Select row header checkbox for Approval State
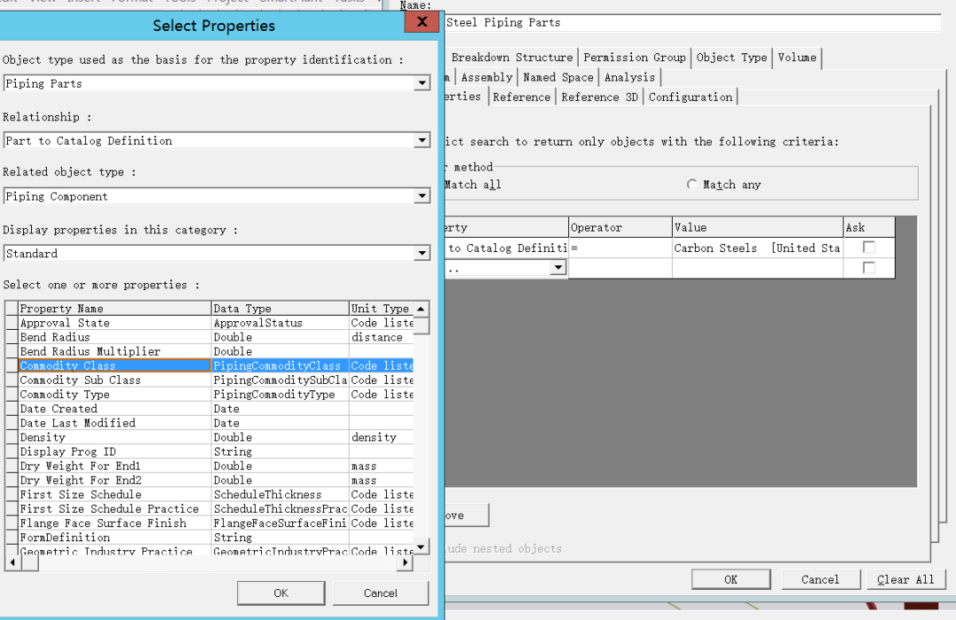Image resolution: width=956 pixels, height=620 pixels. click(12, 323)
